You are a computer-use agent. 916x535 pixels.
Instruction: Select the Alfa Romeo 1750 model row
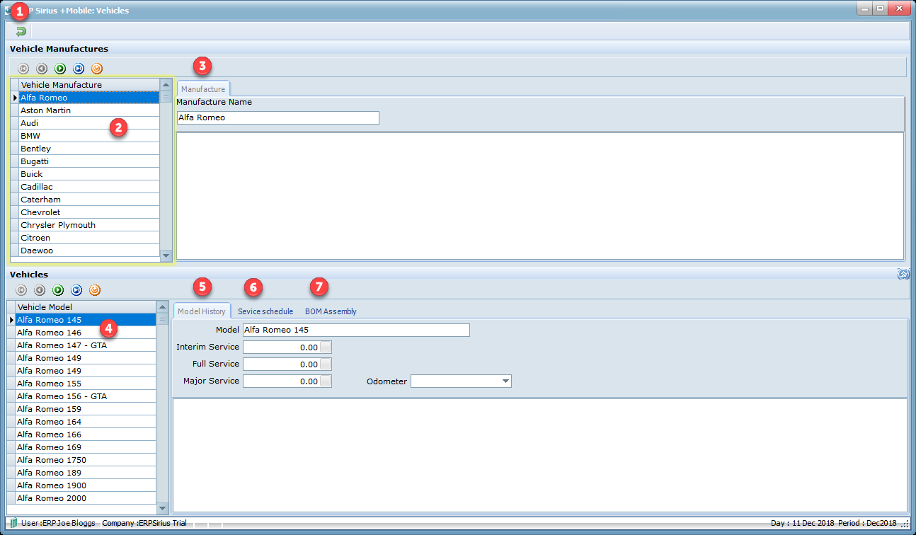[86, 460]
